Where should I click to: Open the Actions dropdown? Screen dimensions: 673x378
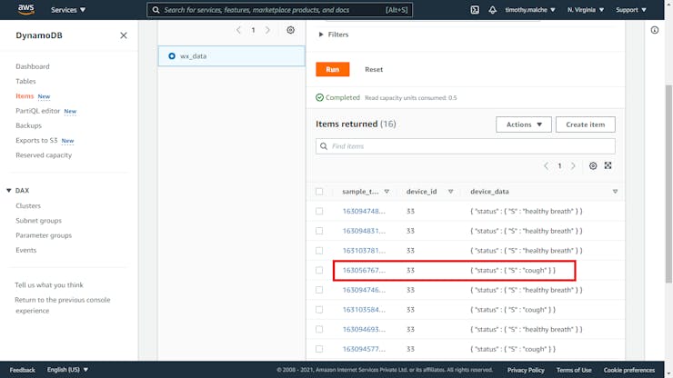click(524, 124)
